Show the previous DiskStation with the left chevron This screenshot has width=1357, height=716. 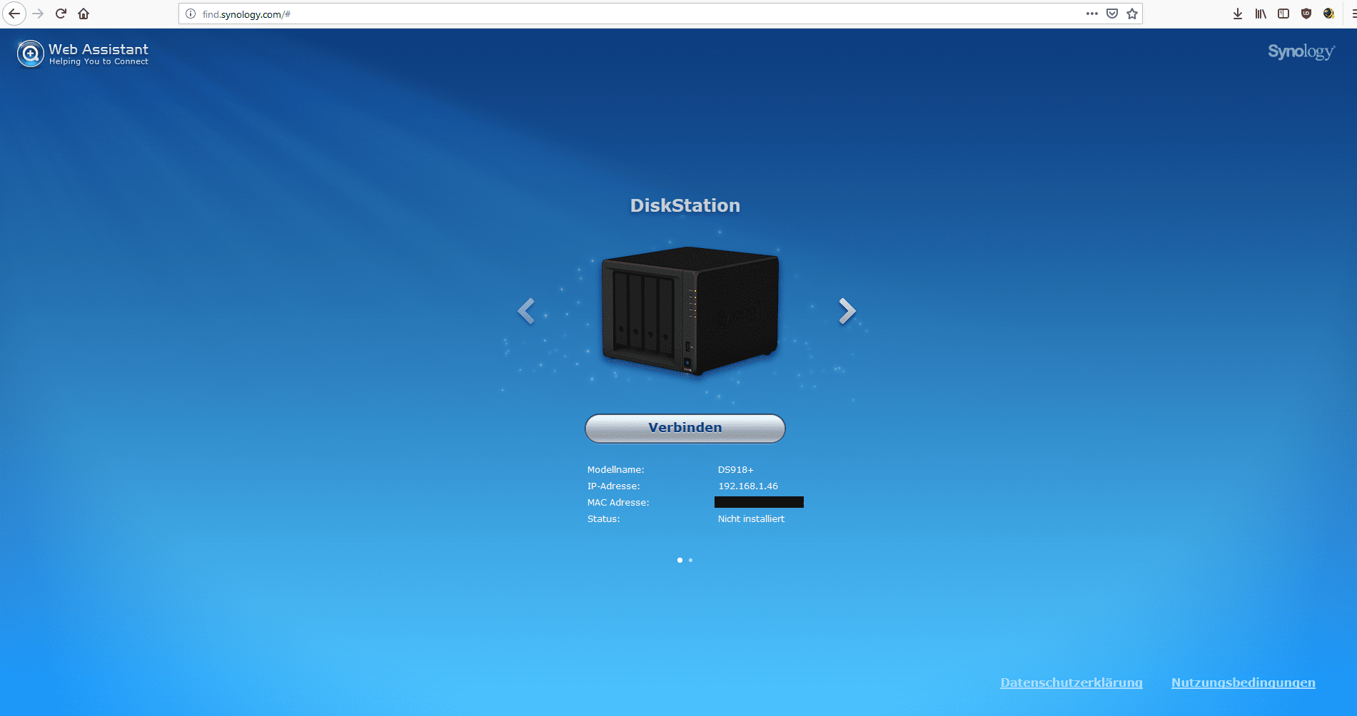526,311
